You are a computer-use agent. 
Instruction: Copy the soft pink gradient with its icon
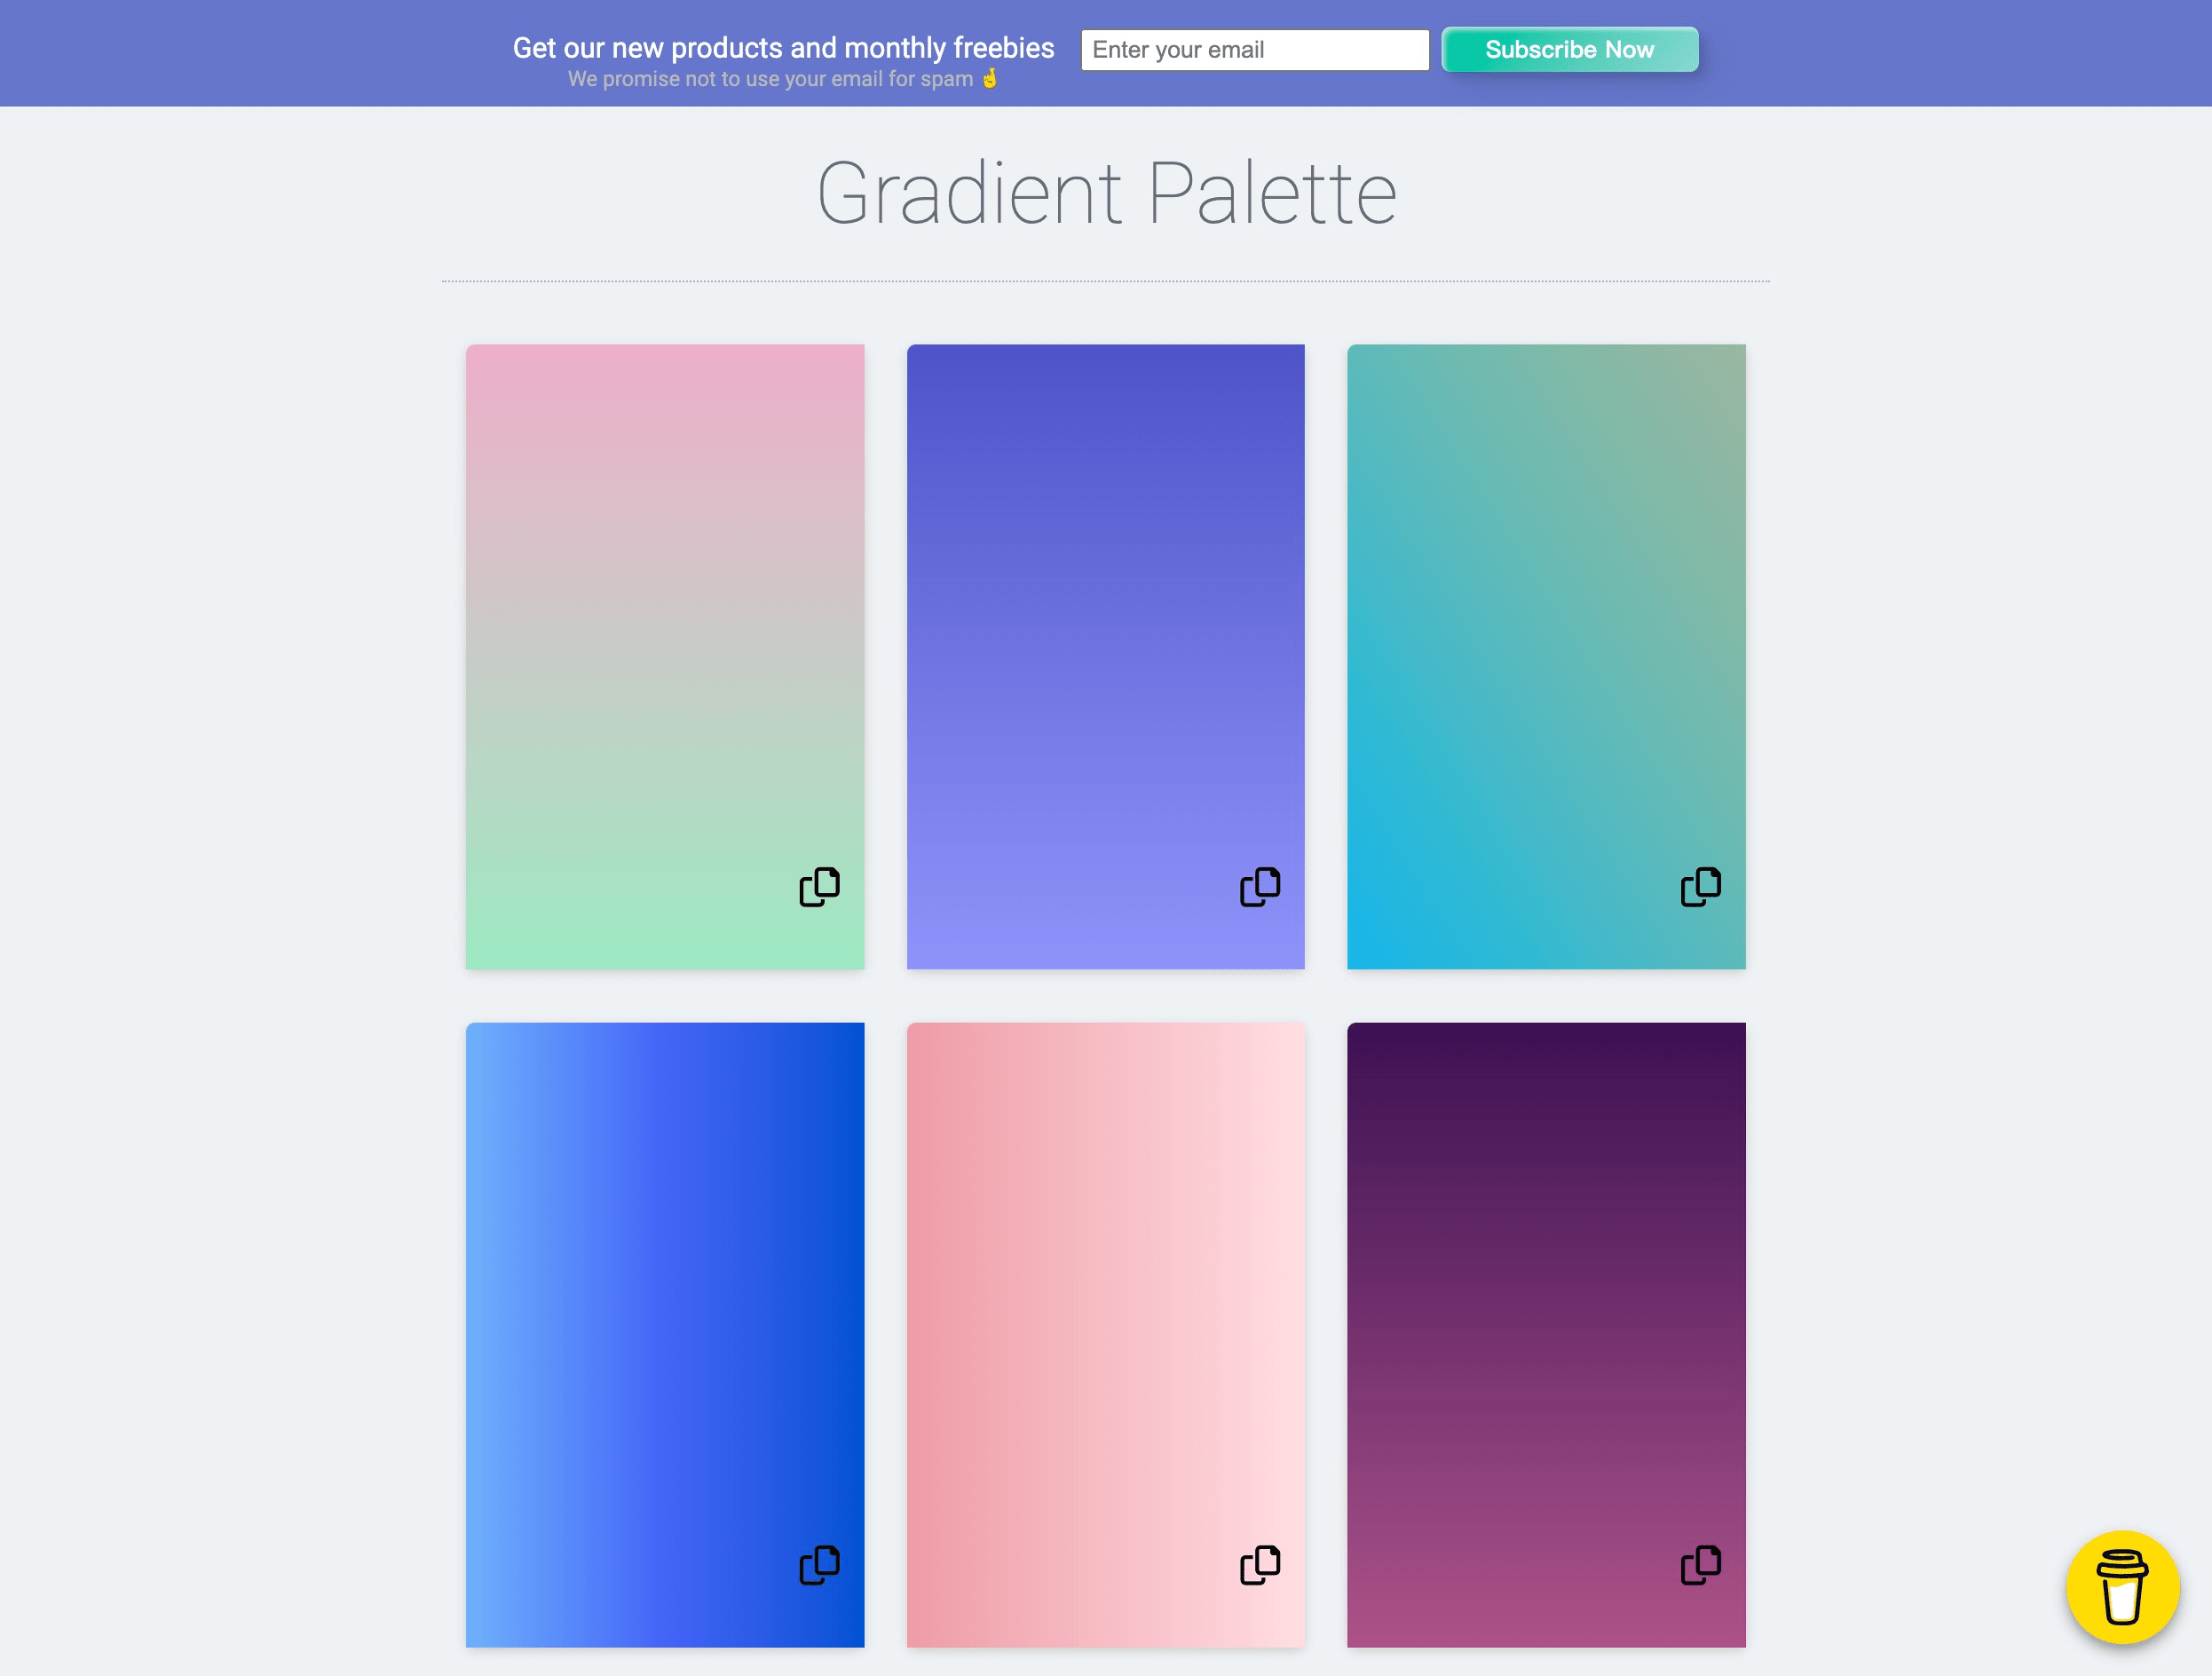coord(1260,1565)
